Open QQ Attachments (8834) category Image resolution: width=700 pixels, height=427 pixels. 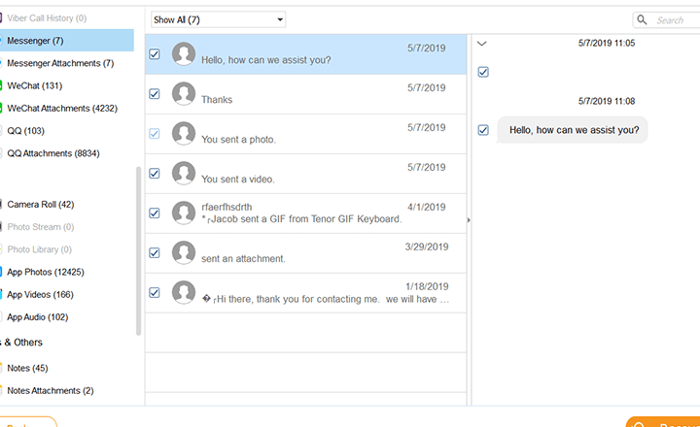click(x=53, y=153)
